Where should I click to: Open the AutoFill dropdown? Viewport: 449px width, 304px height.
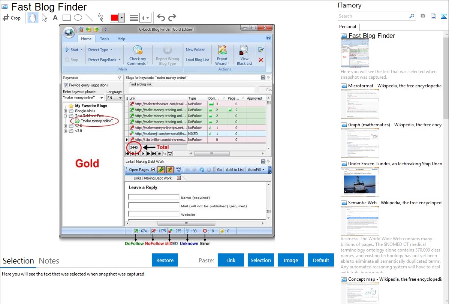(x=256, y=170)
